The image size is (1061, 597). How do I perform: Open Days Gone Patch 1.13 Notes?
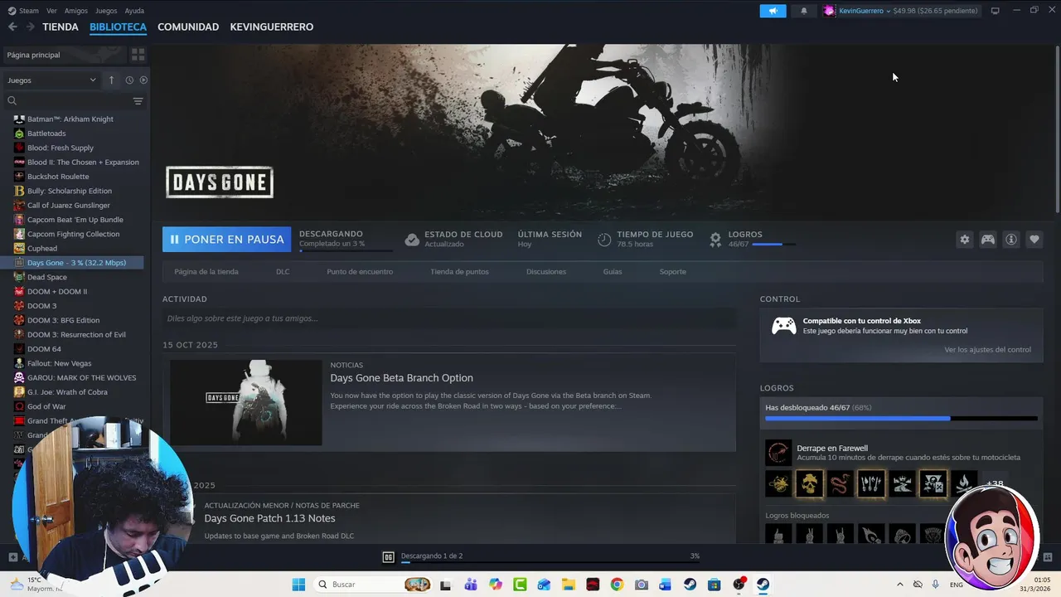click(x=270, y=518)
